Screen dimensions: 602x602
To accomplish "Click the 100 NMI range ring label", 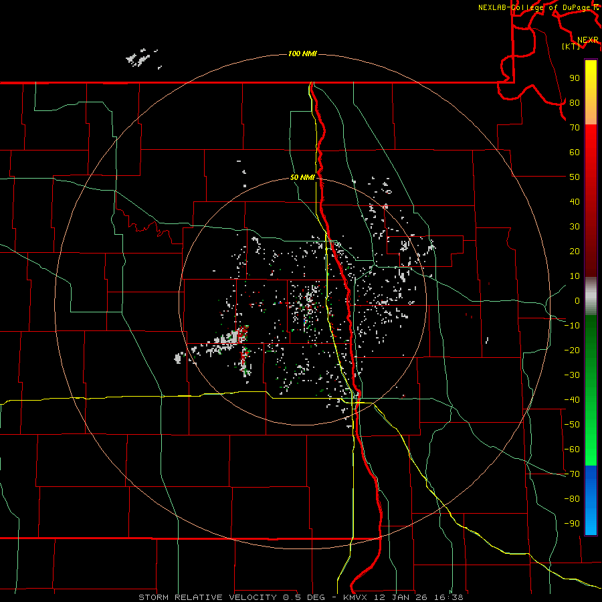I will pos(302,54).
